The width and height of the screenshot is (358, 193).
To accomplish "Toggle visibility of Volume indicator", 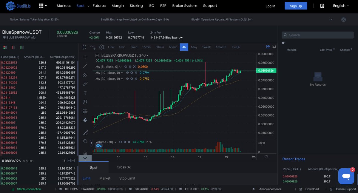I will (121, 142).
